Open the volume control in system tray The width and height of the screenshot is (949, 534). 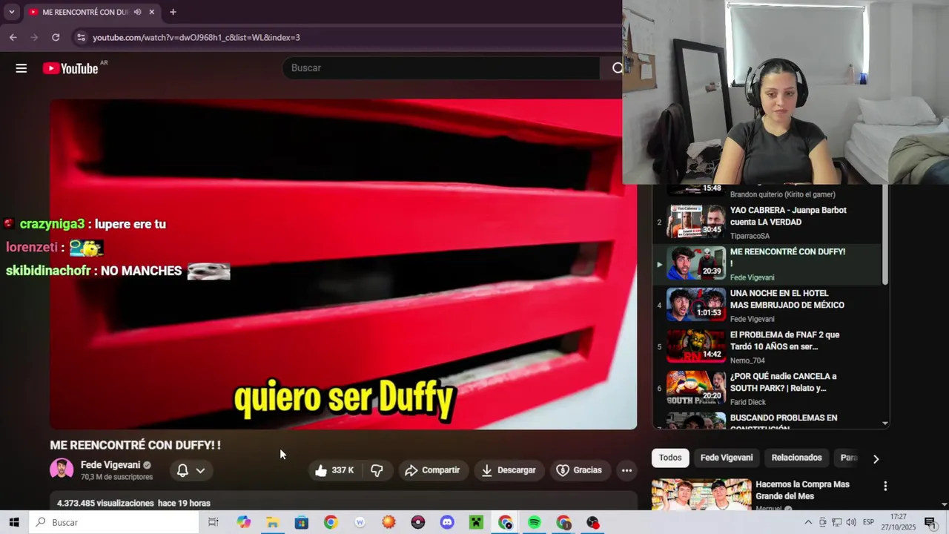(x=850, y=522)
